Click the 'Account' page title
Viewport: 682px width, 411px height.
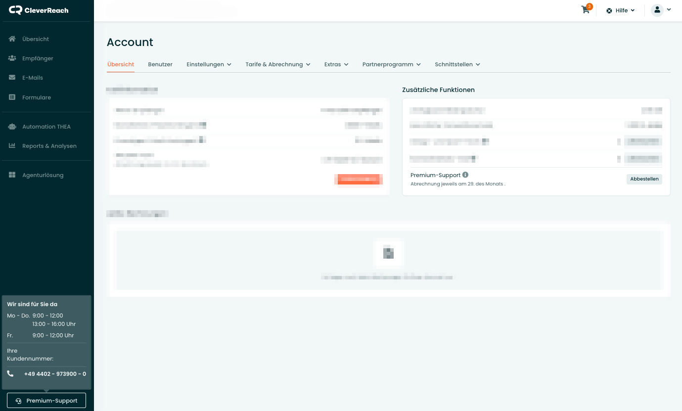(x=130, y=43)
